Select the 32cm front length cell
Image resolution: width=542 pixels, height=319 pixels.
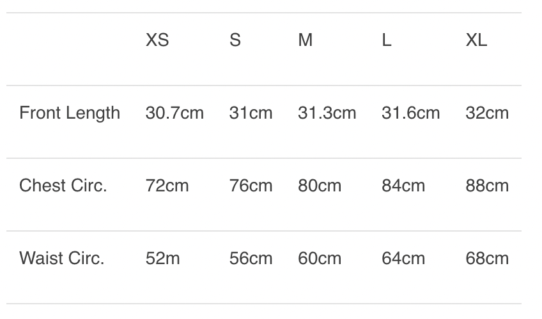(x=487, y=113)
